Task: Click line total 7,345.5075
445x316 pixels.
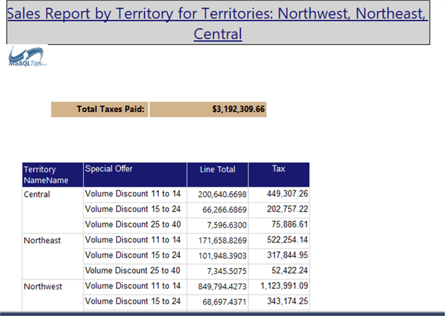Action: coord(218,271)
